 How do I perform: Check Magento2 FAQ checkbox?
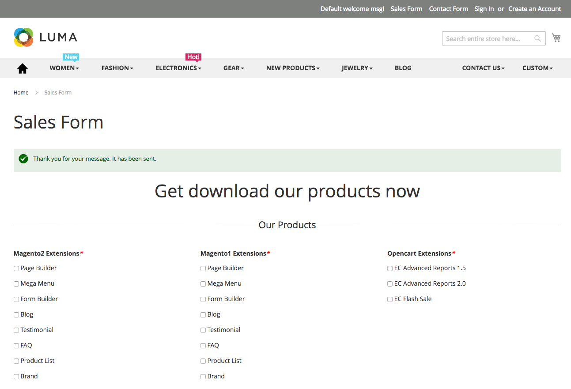[x=16, y=346]
